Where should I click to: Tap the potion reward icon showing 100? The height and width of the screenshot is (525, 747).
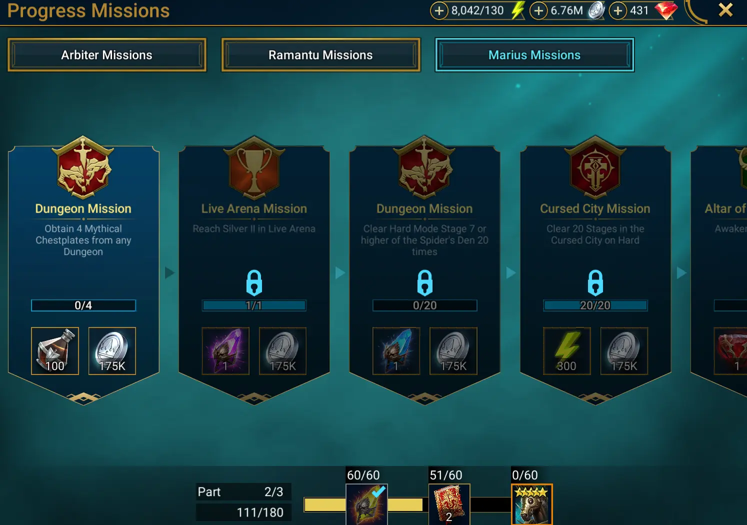pos(55,351)
